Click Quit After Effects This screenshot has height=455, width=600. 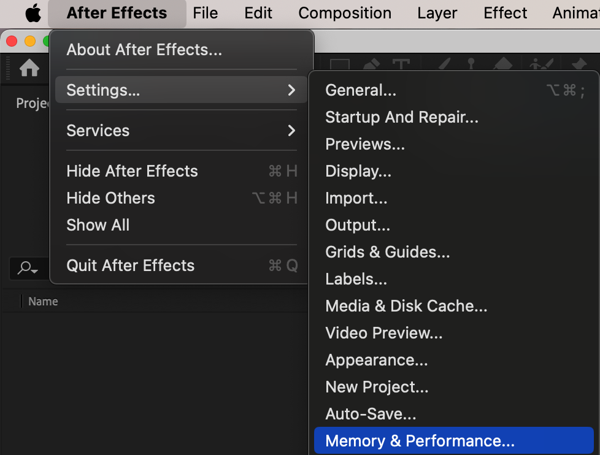(130, 266)
